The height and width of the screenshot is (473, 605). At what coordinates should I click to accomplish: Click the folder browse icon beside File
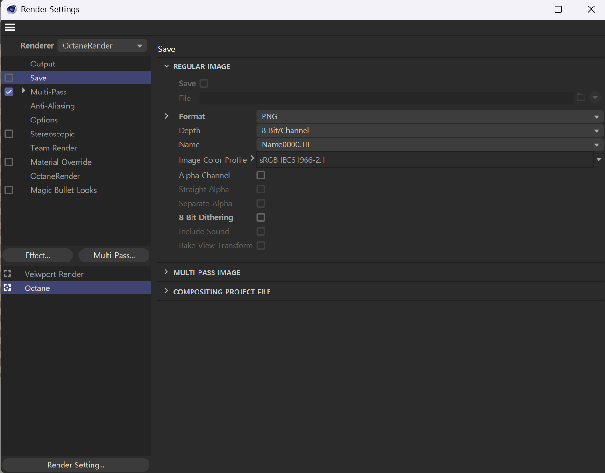[x=581, y=98]
